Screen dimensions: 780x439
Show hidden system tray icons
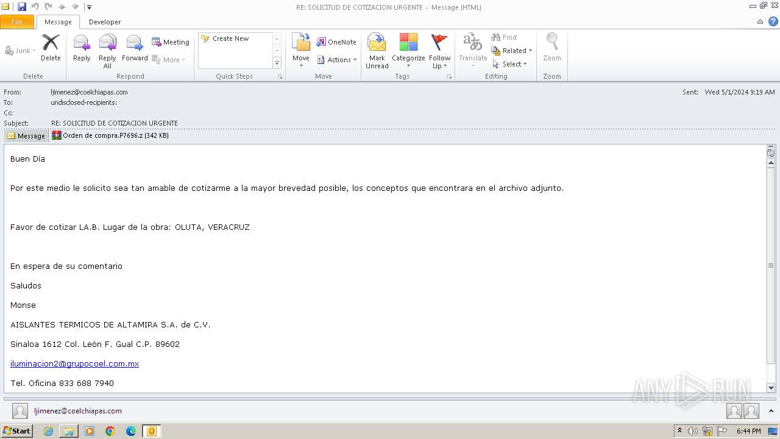click(679, 431)
